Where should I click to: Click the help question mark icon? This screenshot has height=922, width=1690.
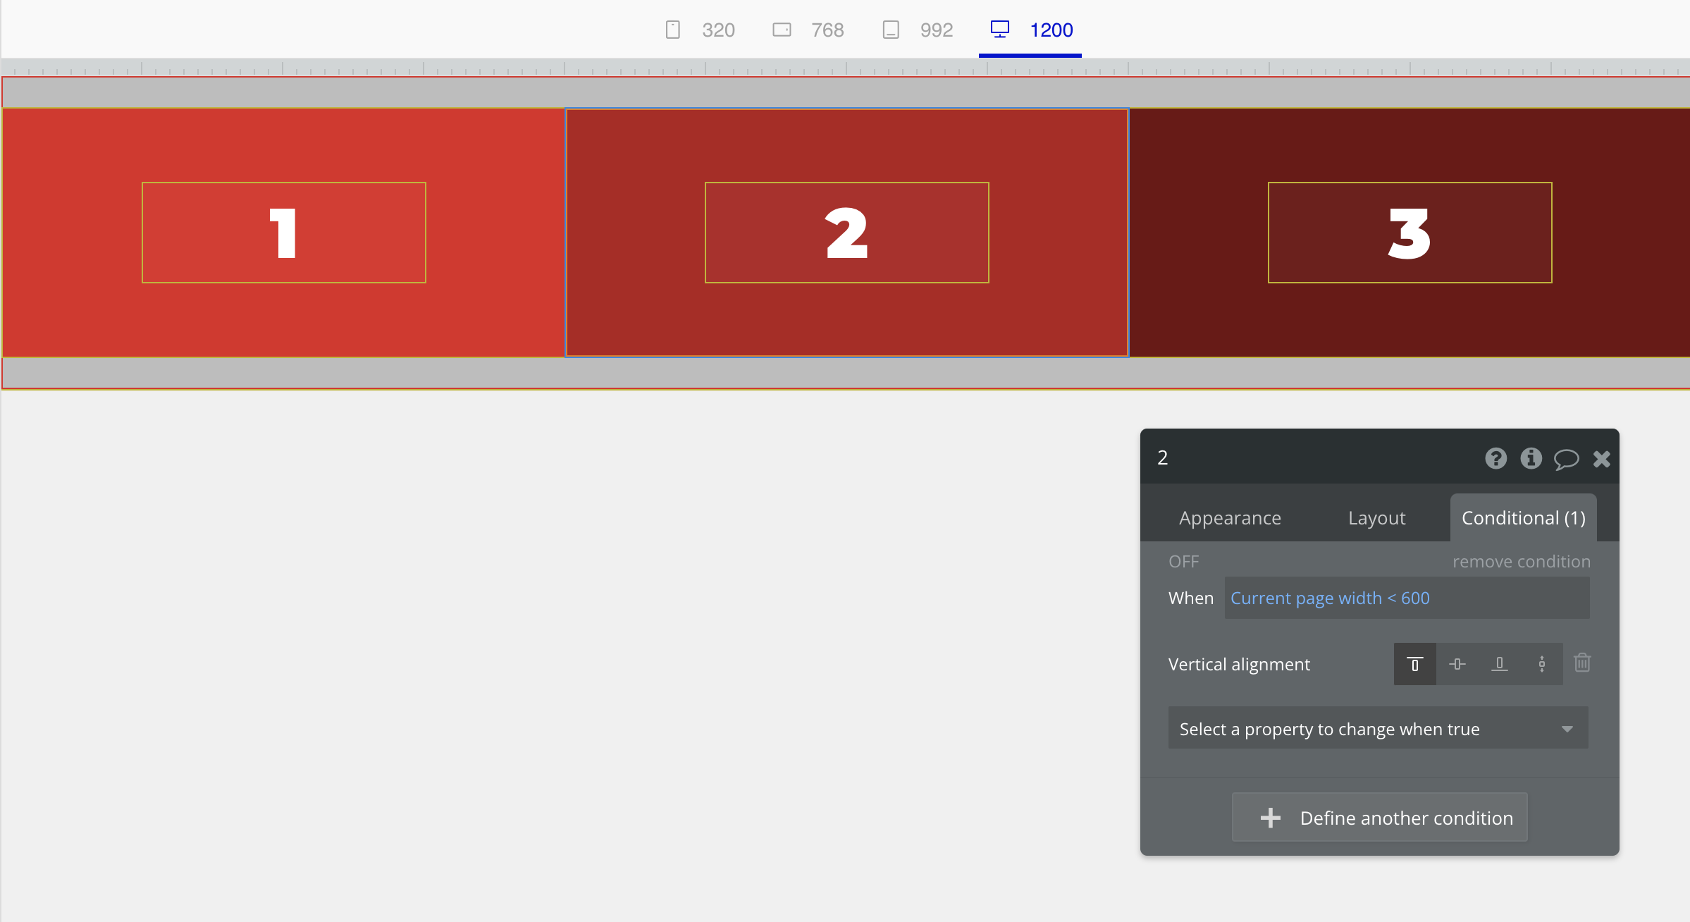[1495, 459]
